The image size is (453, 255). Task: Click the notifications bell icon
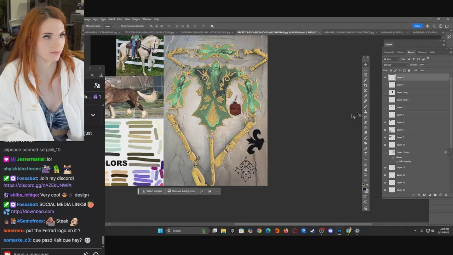click(x=427, y=26)
